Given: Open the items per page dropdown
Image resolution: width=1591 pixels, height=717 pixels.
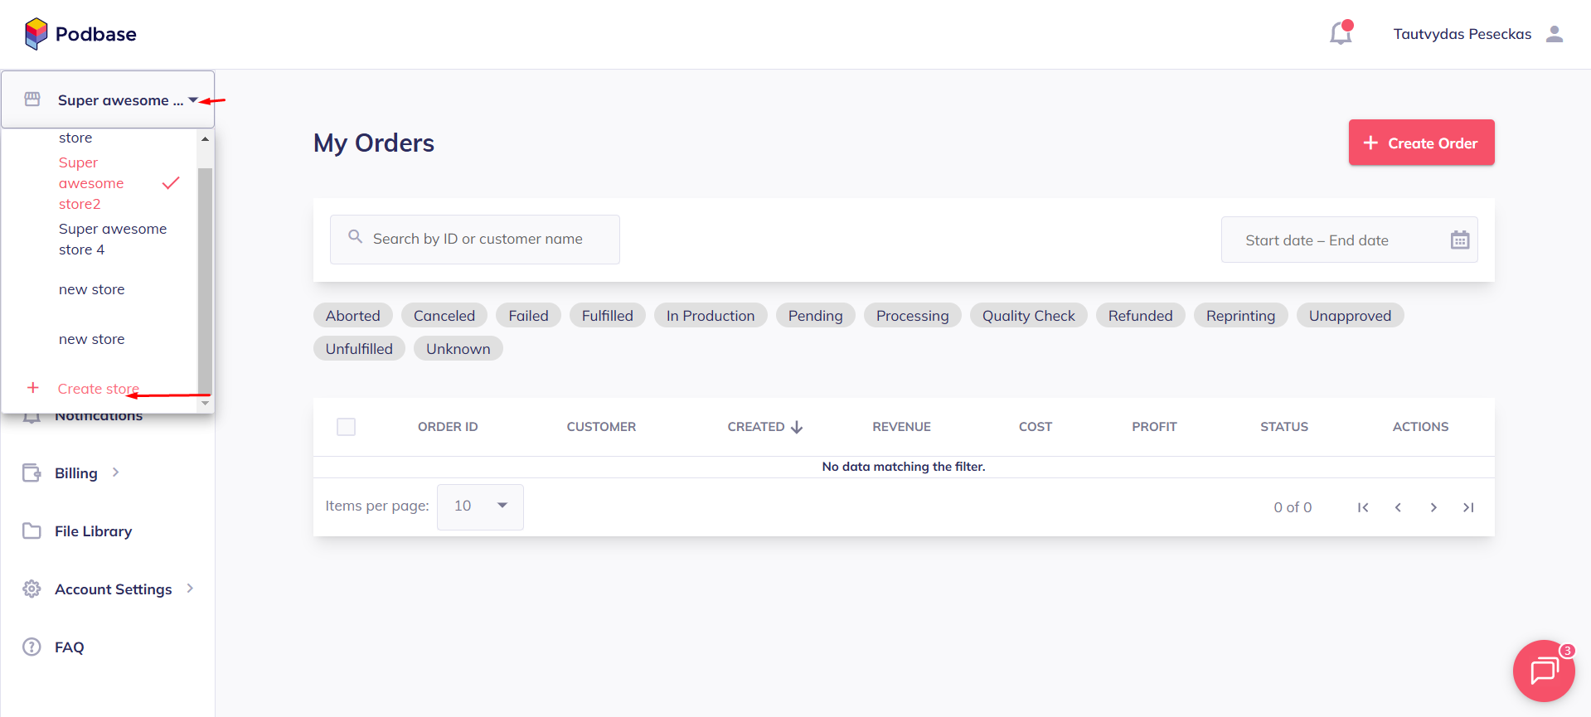Looking at the screenshot, I should 480,506.
